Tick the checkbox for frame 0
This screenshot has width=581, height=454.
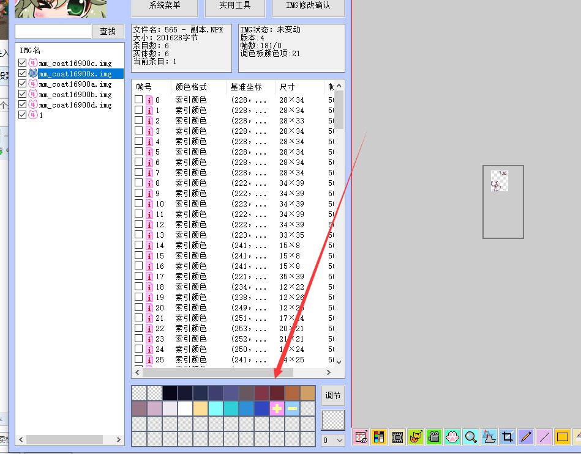pos(139,100)
